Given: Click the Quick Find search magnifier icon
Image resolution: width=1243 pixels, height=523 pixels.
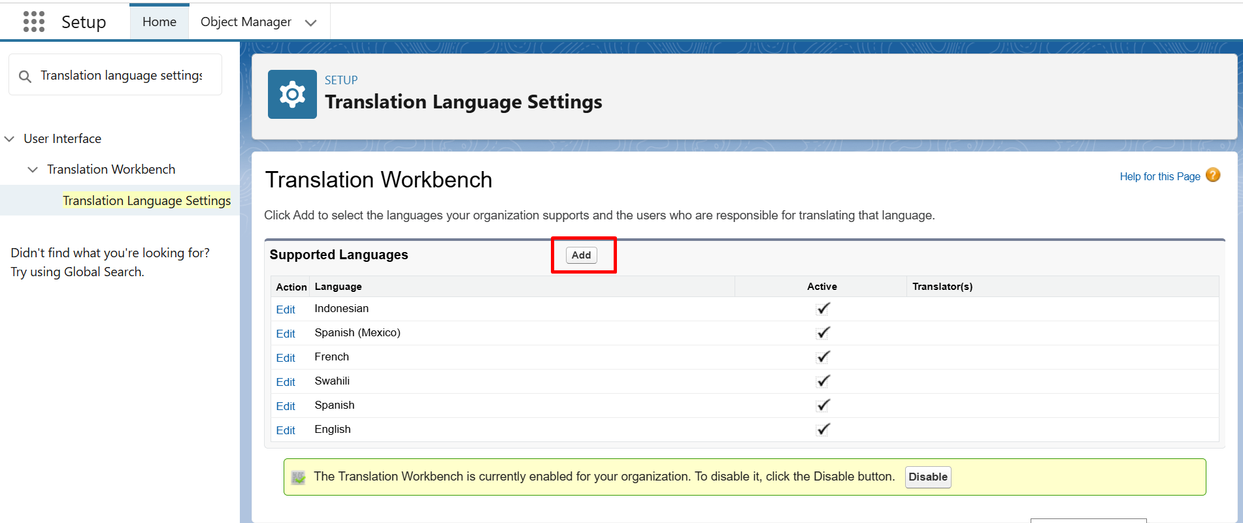Looking at the screenshot, I should [x=25, y=76].
